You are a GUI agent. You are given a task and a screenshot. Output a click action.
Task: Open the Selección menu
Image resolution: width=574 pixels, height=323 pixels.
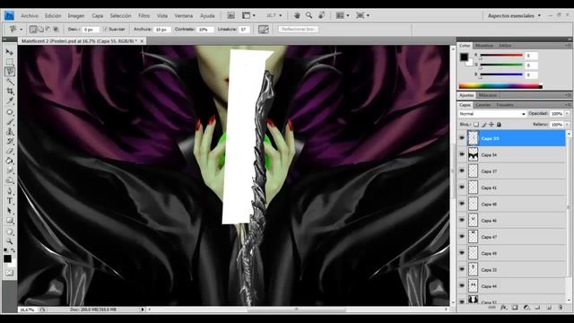(x=120, y=16)
